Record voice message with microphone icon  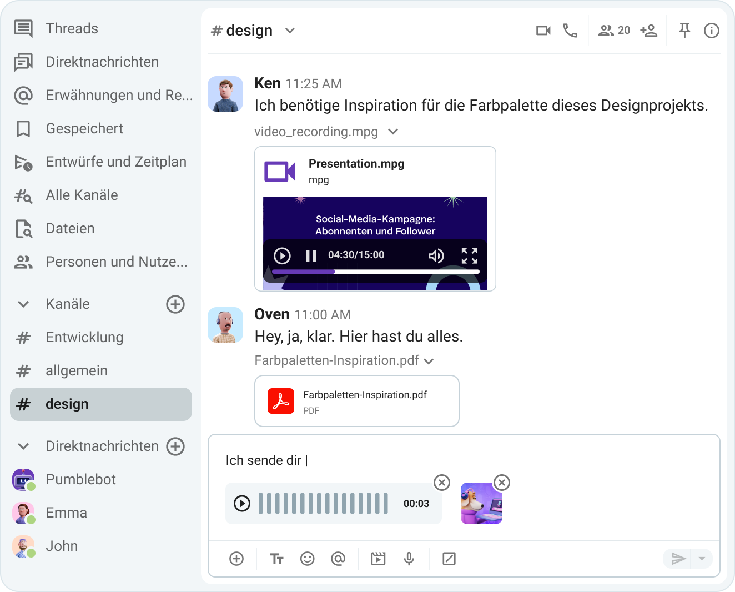[x=409, y=559]
